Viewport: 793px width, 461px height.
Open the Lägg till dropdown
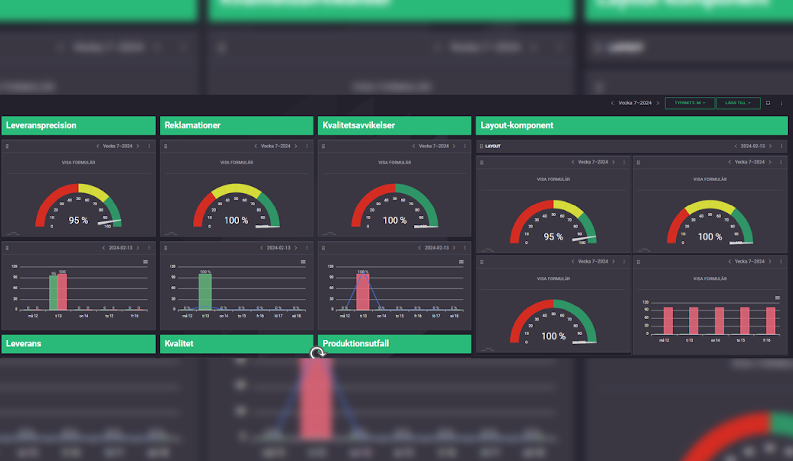[x=738, y=103]
